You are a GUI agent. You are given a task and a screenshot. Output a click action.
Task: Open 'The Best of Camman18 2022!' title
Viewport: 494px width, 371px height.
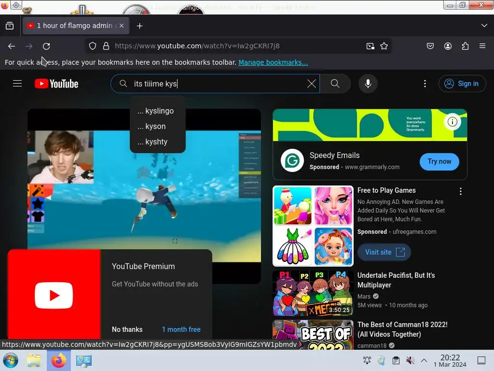pos(402,329)
